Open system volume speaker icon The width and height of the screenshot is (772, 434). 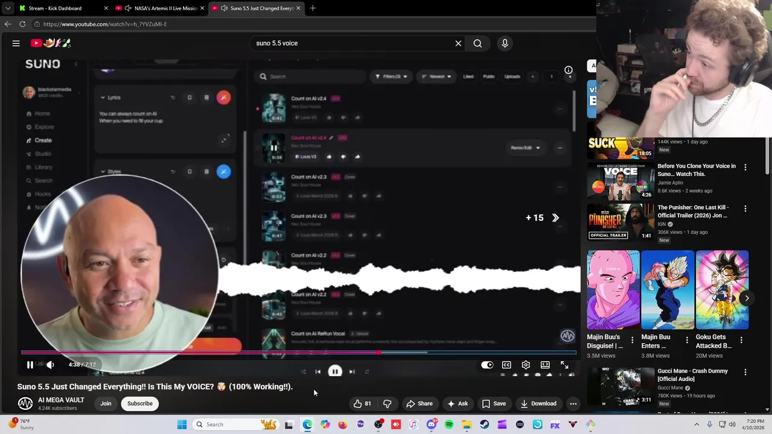click(732, 424)
